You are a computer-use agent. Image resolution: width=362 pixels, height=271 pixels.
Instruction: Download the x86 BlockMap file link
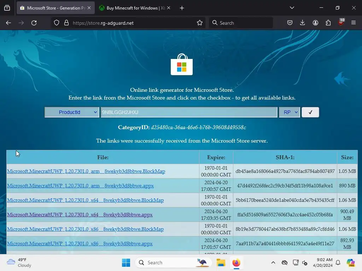click(x=86, y=229)
